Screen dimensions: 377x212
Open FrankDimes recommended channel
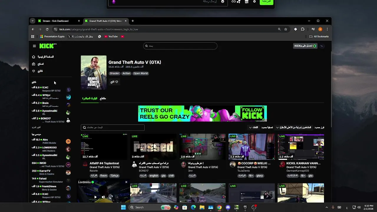tap(51, 188)
